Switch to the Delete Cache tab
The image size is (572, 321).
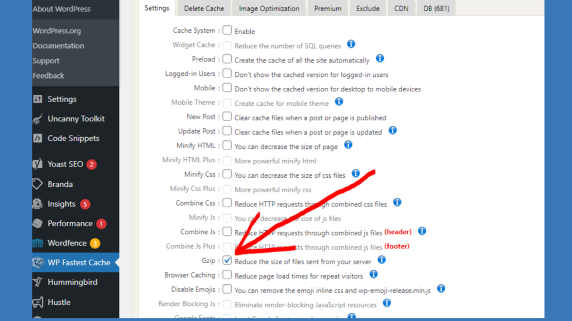pos(204,8)
